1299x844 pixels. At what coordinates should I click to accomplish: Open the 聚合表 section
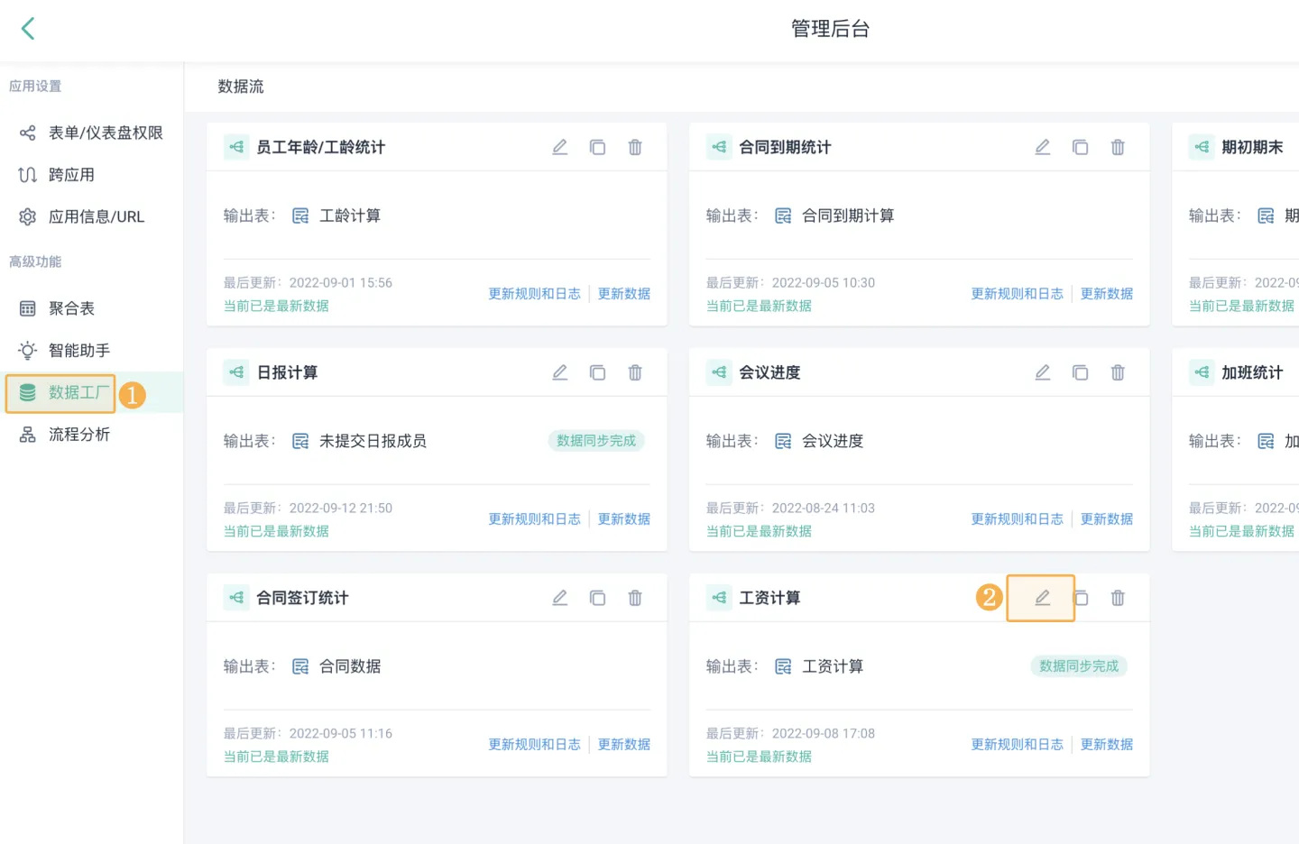click(91, 308)
